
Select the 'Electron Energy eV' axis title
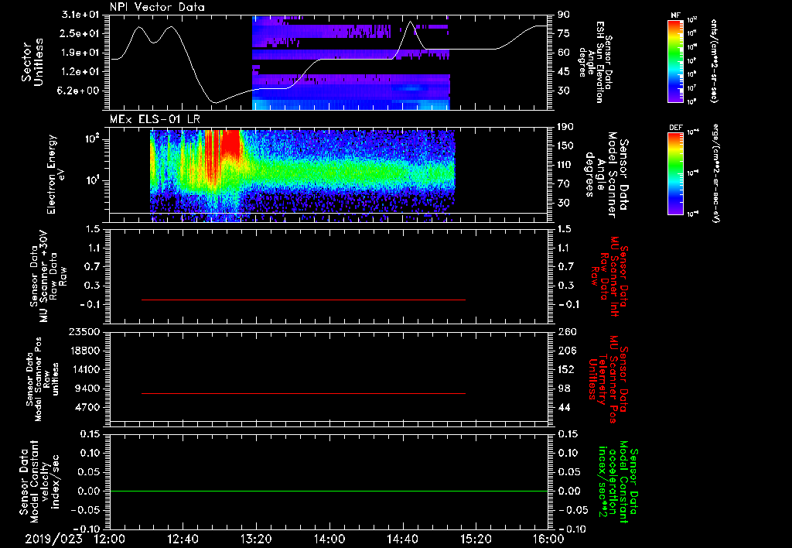[x=57, y=174]
